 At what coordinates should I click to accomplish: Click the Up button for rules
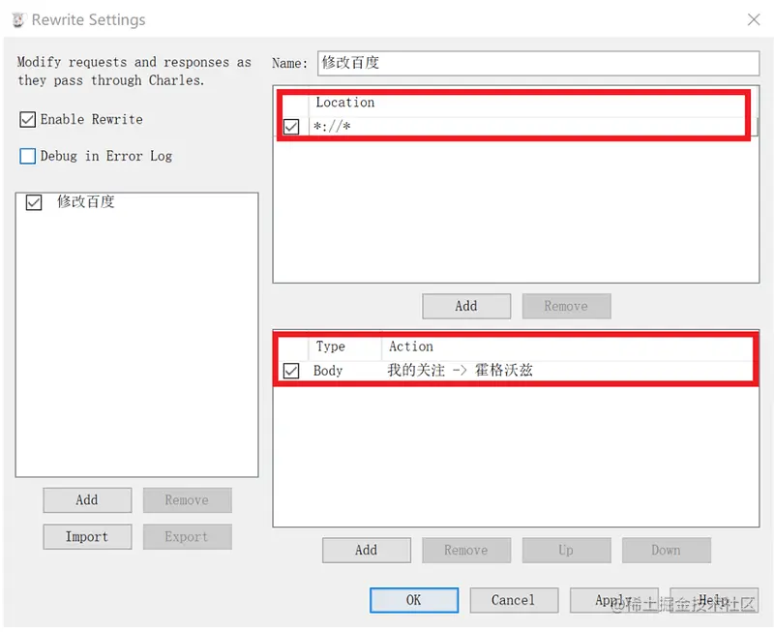pyautogui.click(x=567, y=550)
